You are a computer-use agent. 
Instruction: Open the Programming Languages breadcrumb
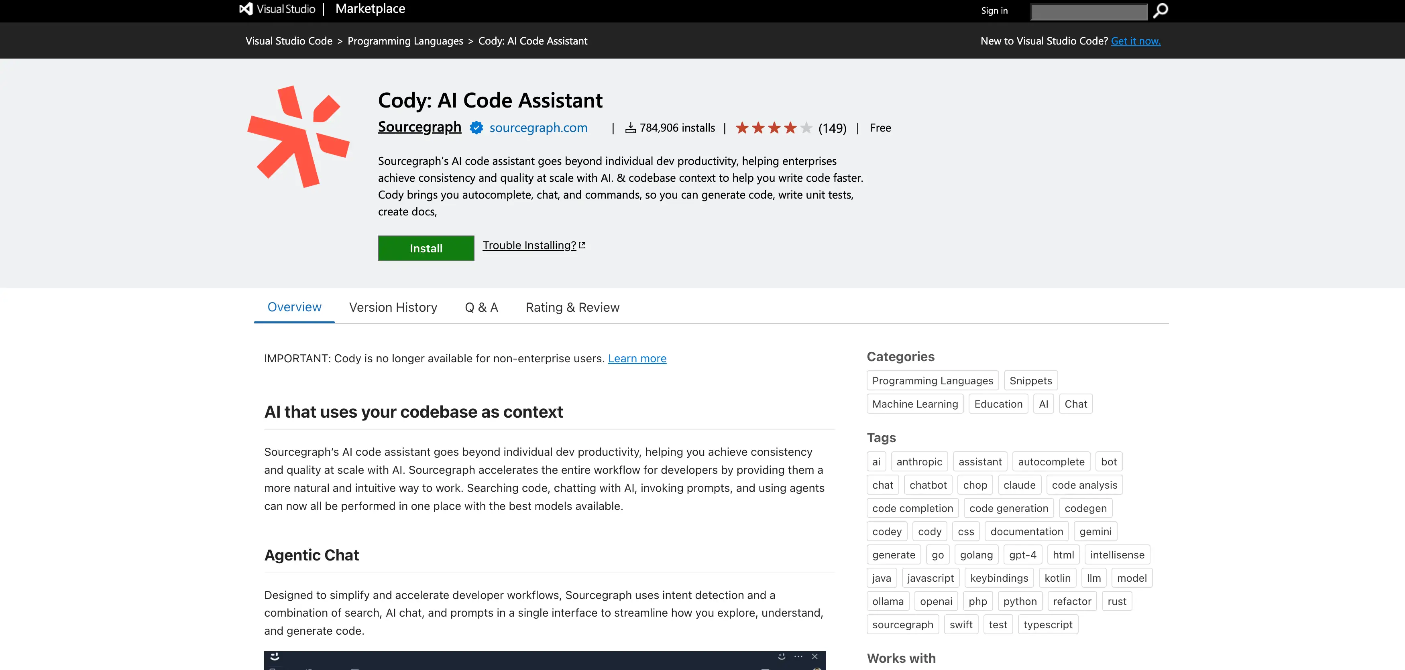405,41
